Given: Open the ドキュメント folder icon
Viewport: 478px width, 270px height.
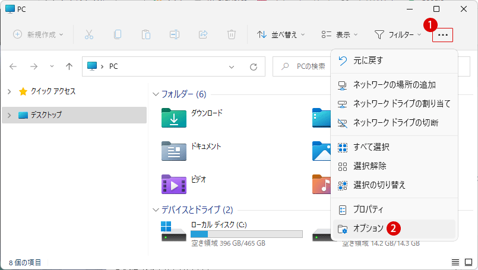Looking at the screenshot, I should click(174, 151).
